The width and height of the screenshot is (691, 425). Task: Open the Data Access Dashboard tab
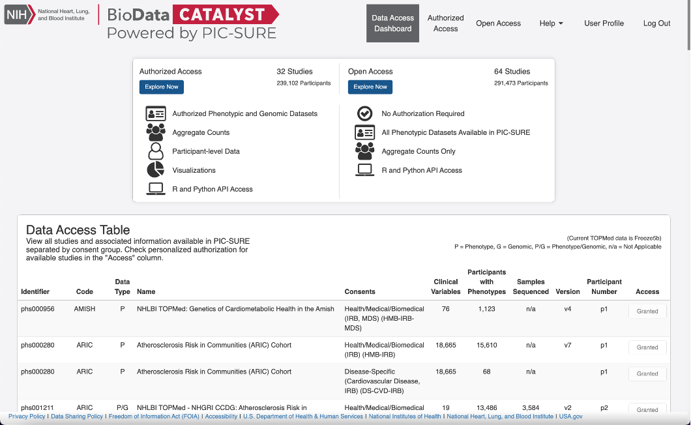[392, 23]
